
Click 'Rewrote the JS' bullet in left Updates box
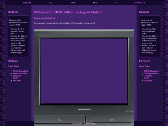pos(17,31)
